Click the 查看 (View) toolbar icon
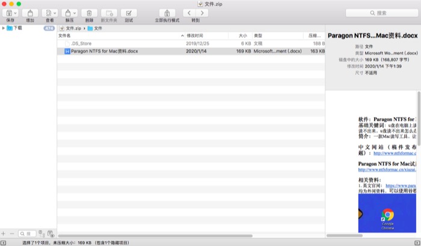This screenshot has height=246, width=421. (x=49, y=13)
